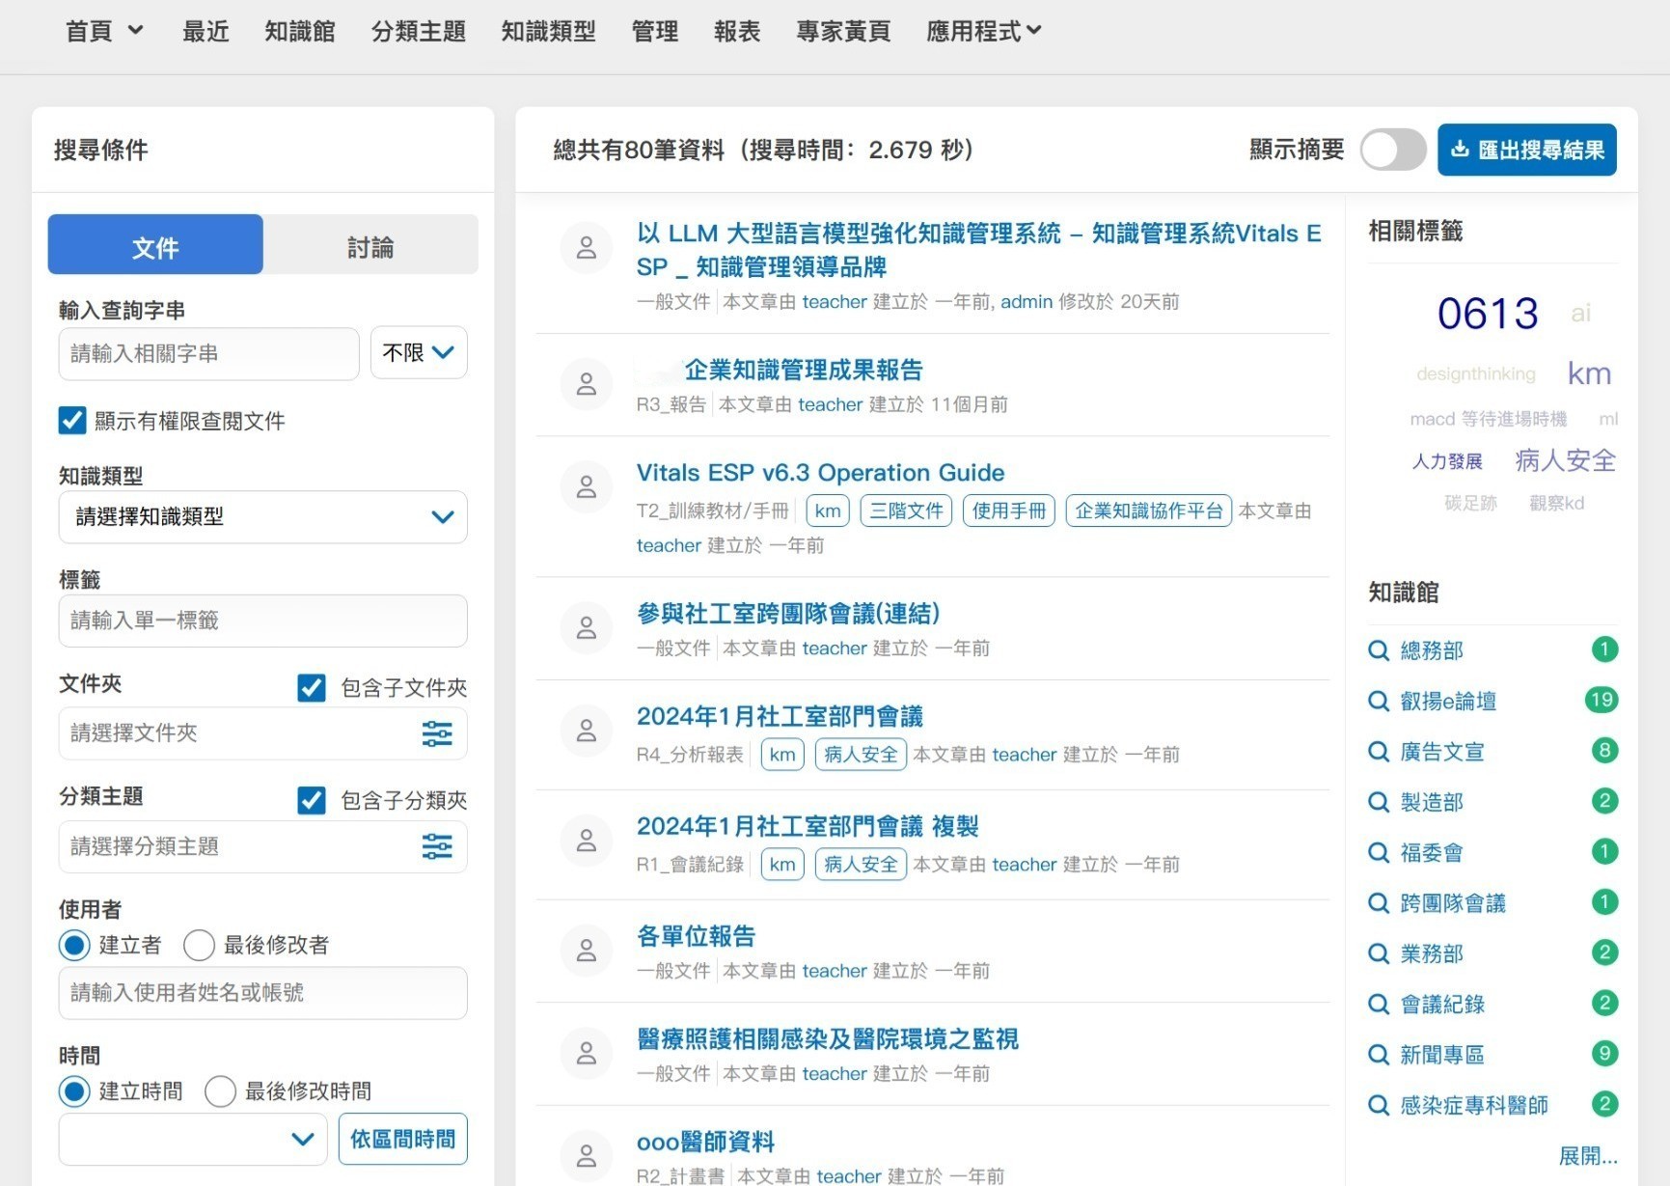Select the 建立時間 radio button
Viewport: 1670px width, 1186px height.
(74, 1091)
